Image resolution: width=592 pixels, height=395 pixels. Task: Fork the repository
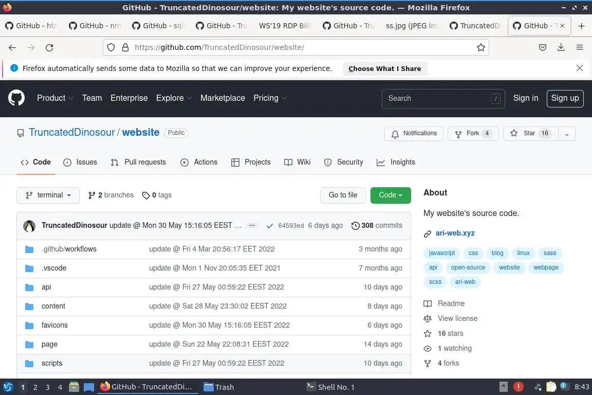point(473,134)
